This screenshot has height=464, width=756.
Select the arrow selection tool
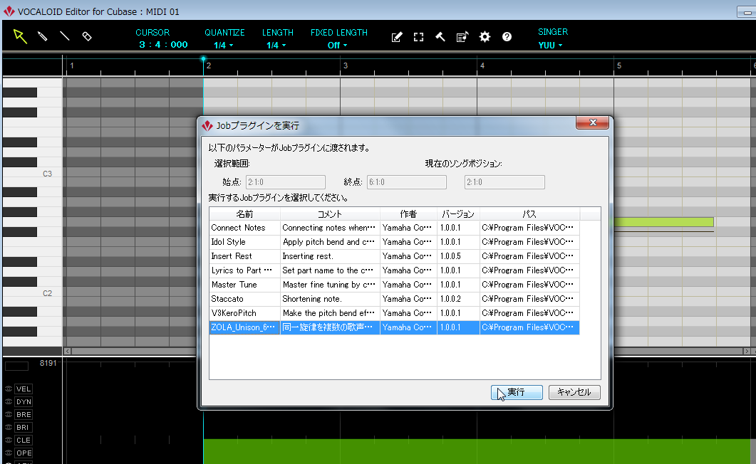coord(20,36)
